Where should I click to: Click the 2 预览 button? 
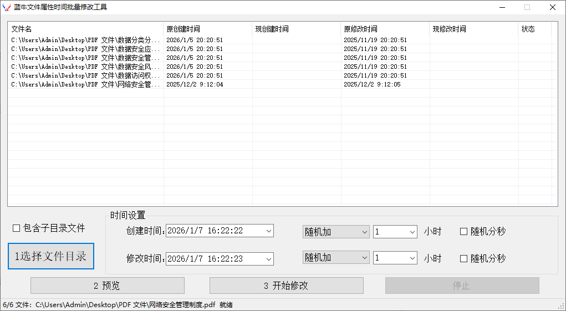tap(108, 285)
